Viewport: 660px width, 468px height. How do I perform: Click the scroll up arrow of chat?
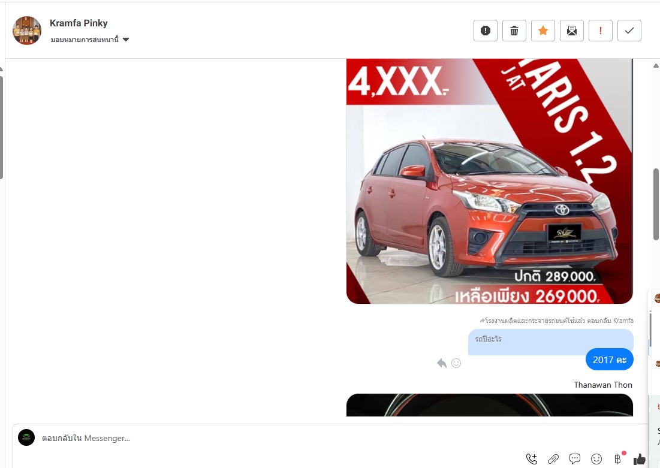(656, 66)
